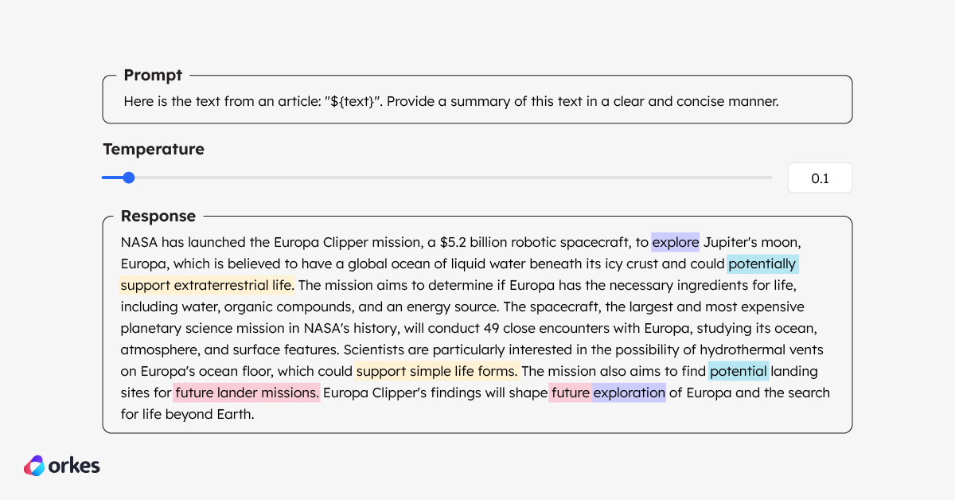Click highlighted phrase "support extraterrestrial life."
The height and width of the screenshot is (500, 955).
coord(207,285)
